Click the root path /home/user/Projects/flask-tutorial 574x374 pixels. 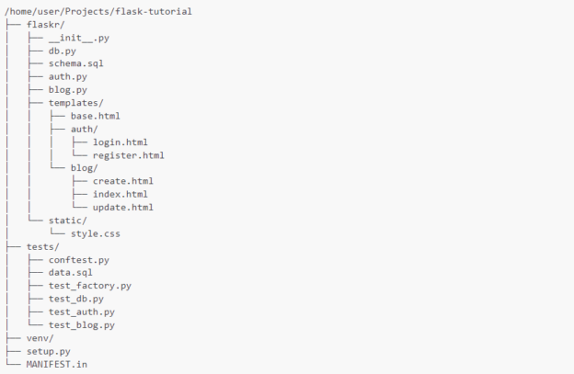pyautogui.click(x=98, y=11)
